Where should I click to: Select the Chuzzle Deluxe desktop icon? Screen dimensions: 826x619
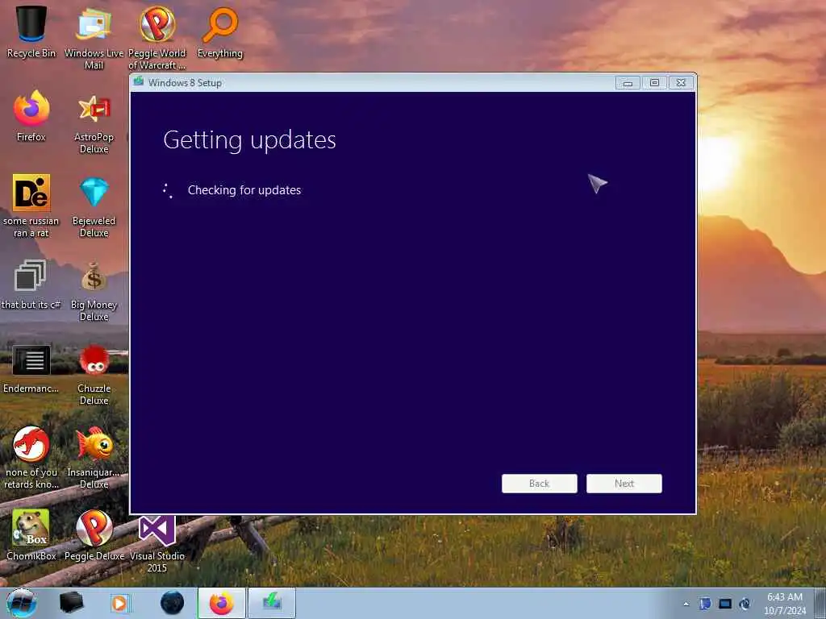point(94,375)
